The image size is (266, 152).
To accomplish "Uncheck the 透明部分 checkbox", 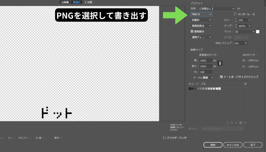I will click(x=192, y=32).
